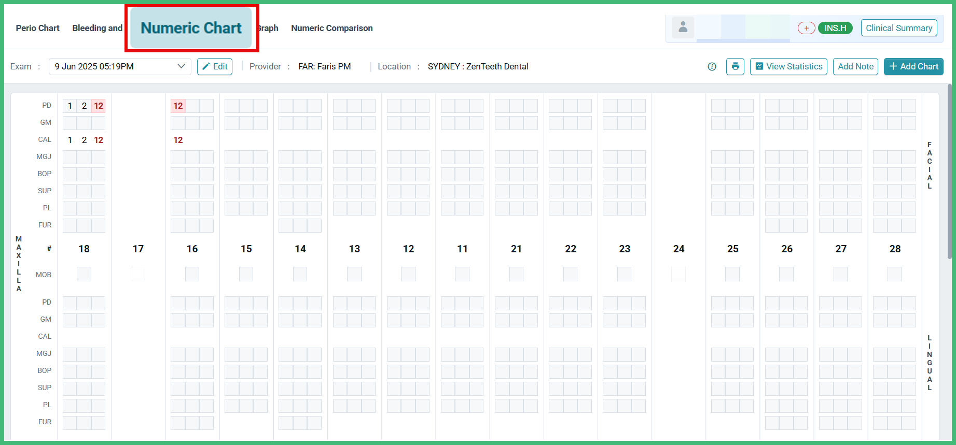Click the INS.H insurance badge
956x445 pixels.
pos(835,28)
